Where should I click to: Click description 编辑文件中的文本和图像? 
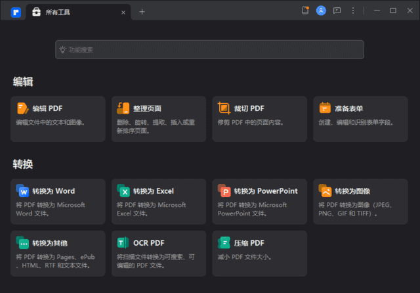point(51,122)
